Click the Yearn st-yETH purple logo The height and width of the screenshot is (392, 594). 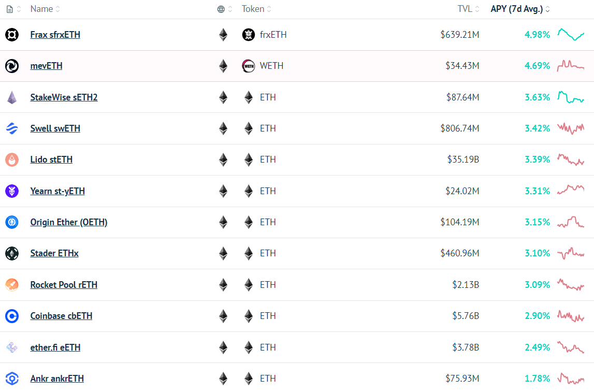pos(12,191)
